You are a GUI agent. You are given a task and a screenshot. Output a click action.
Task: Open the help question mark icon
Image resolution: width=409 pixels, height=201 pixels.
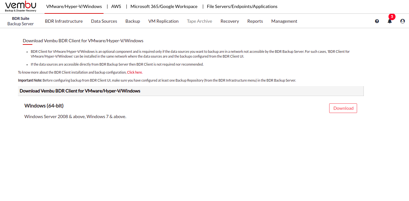click(377, 21)
